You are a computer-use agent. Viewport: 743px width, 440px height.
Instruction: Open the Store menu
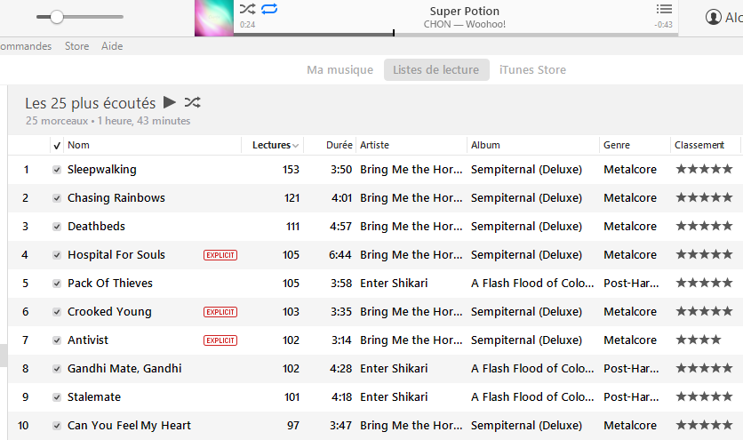point(76,46)
